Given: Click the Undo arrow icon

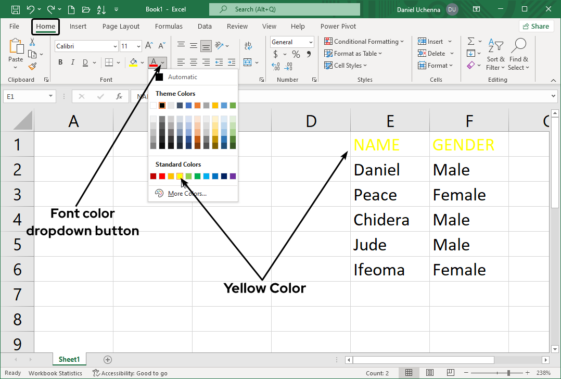Looking at the screenshot, I should coord(30,9).
